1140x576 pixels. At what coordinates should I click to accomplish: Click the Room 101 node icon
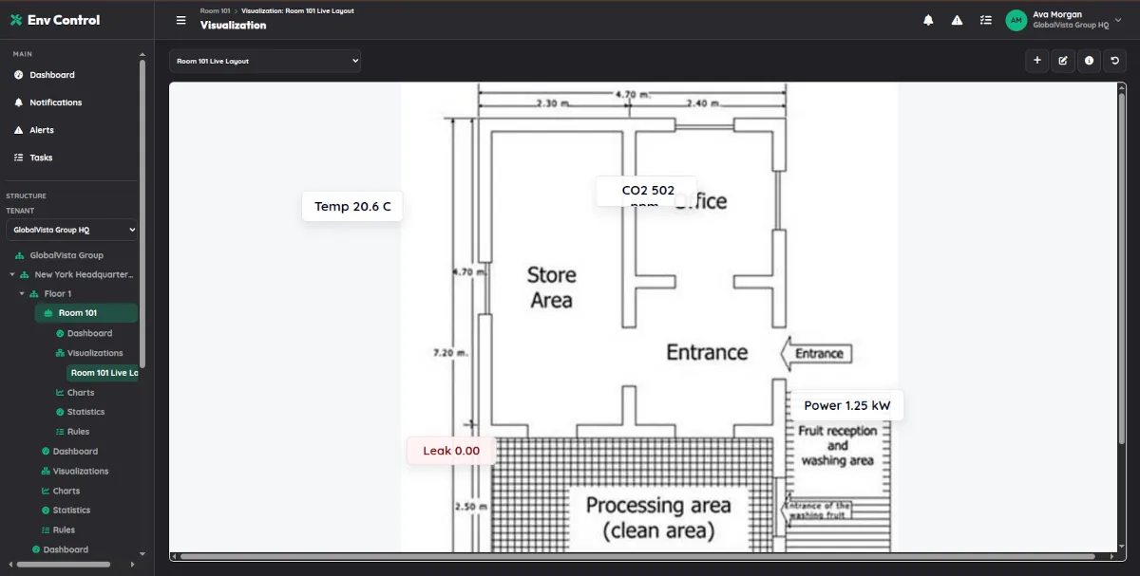point(48,313)
